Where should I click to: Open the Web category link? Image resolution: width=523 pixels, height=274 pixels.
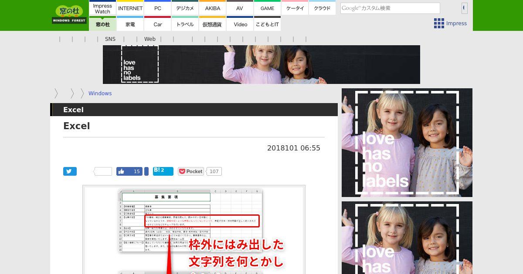pos(150,39)
